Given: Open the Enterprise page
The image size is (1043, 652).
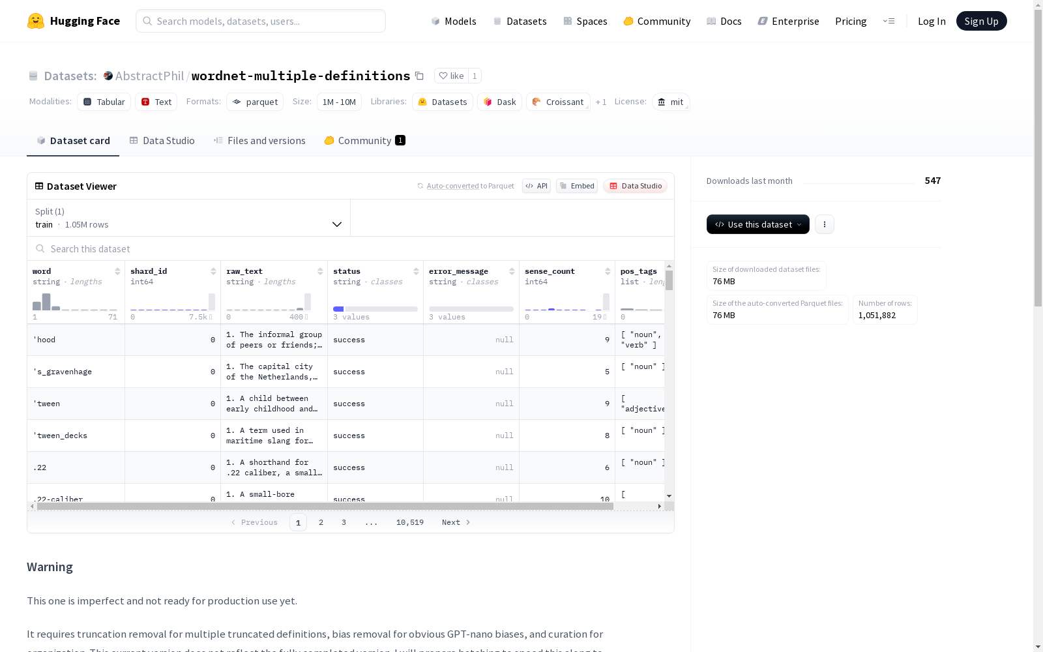Looking at the screenshot, I should coord(788,21).
